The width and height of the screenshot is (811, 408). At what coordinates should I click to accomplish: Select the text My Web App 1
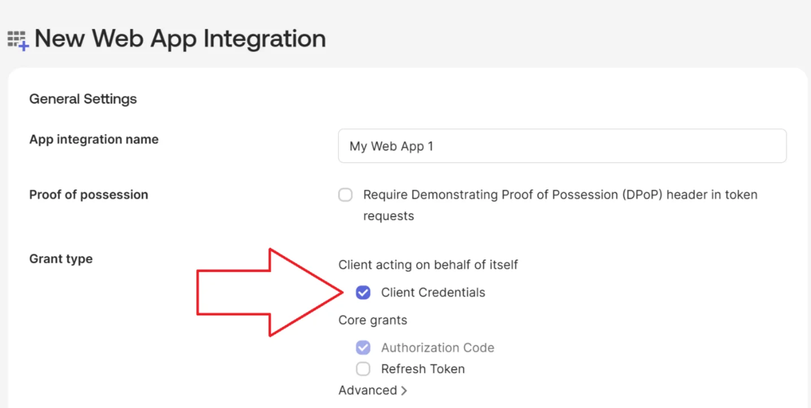[x=391, y=146]
